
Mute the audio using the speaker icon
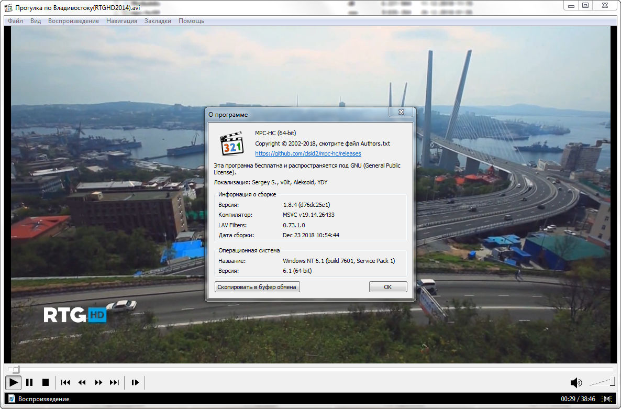[x=575, y=383]
